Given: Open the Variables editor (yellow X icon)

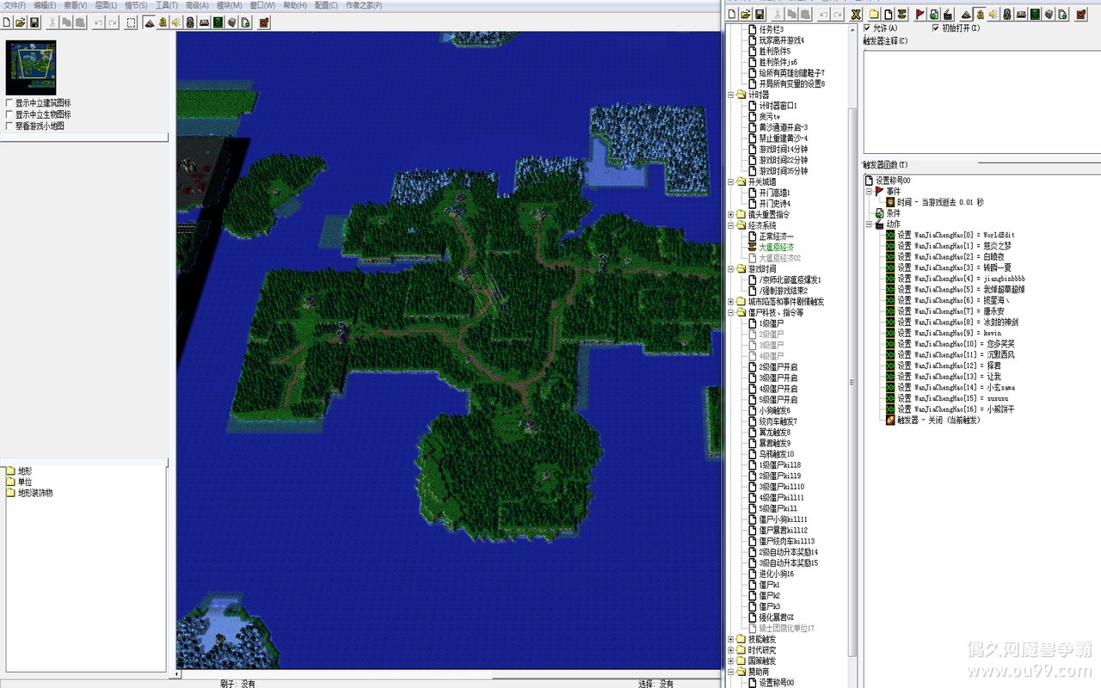Looking at the screenshot, I should 856,14.
